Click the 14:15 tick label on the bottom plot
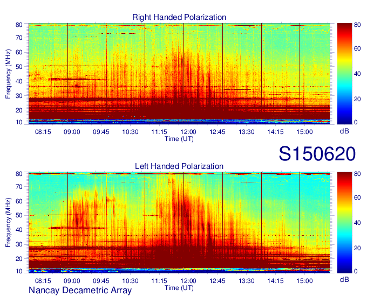 coord(275,281)
